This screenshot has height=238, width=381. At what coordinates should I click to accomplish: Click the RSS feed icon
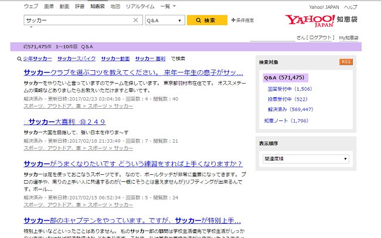[346, 62]
